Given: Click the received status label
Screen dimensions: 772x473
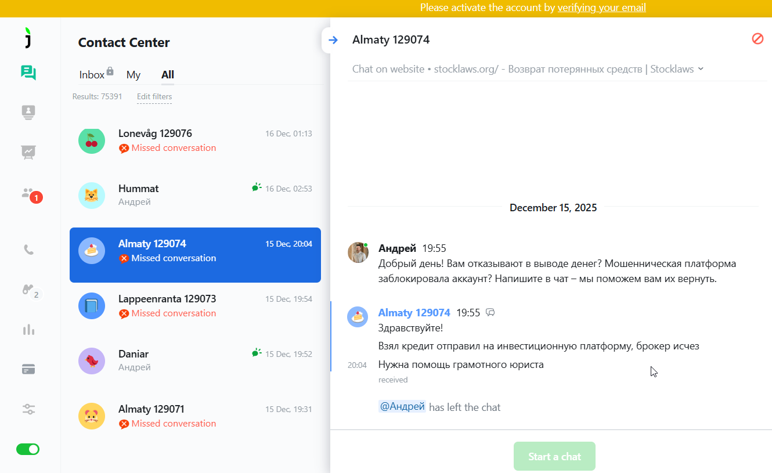Looking at the screenshot, I should coord(393,380).
